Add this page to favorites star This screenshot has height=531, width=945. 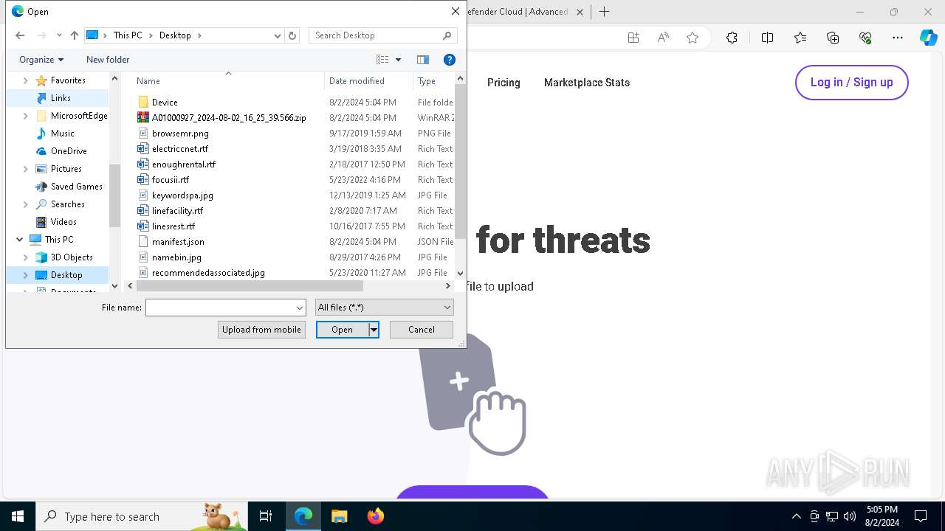693,38
